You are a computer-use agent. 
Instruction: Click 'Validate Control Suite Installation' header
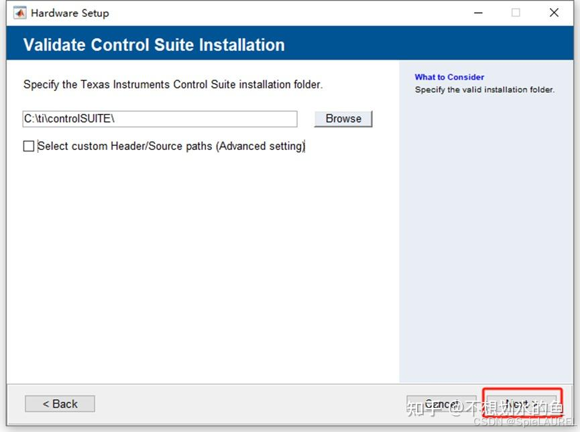[x=154, y=45]
